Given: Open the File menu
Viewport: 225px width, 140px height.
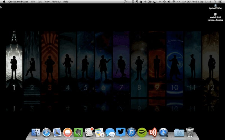Looking at the screenshot, I should point(33,2).
